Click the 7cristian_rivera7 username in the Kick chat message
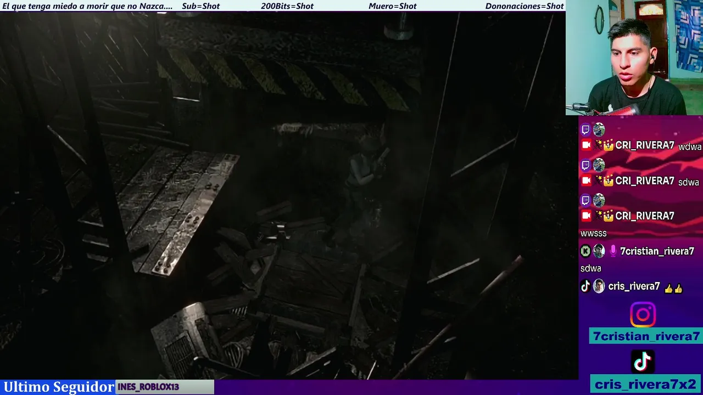 coord(657,251)
